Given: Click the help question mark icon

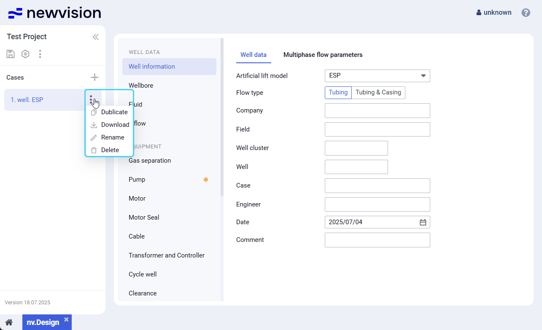Looking at the screenshot, I should [x=526, y=13].
